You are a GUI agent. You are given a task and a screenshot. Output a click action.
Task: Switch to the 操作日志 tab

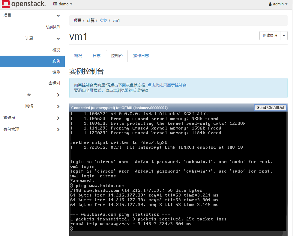click(141, 55)
